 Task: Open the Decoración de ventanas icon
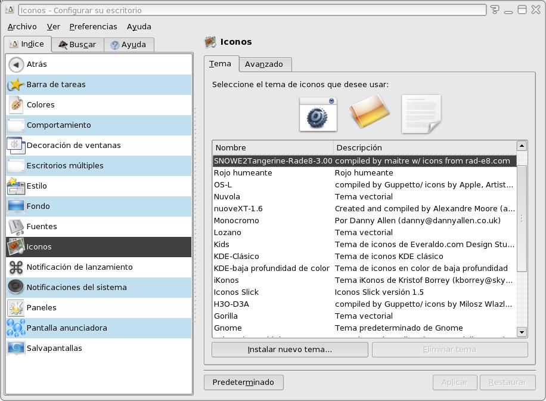15,146
